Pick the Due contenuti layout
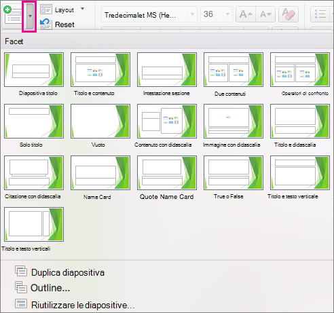334x313 pixels. pyautogui.click(x=234, y=70)
